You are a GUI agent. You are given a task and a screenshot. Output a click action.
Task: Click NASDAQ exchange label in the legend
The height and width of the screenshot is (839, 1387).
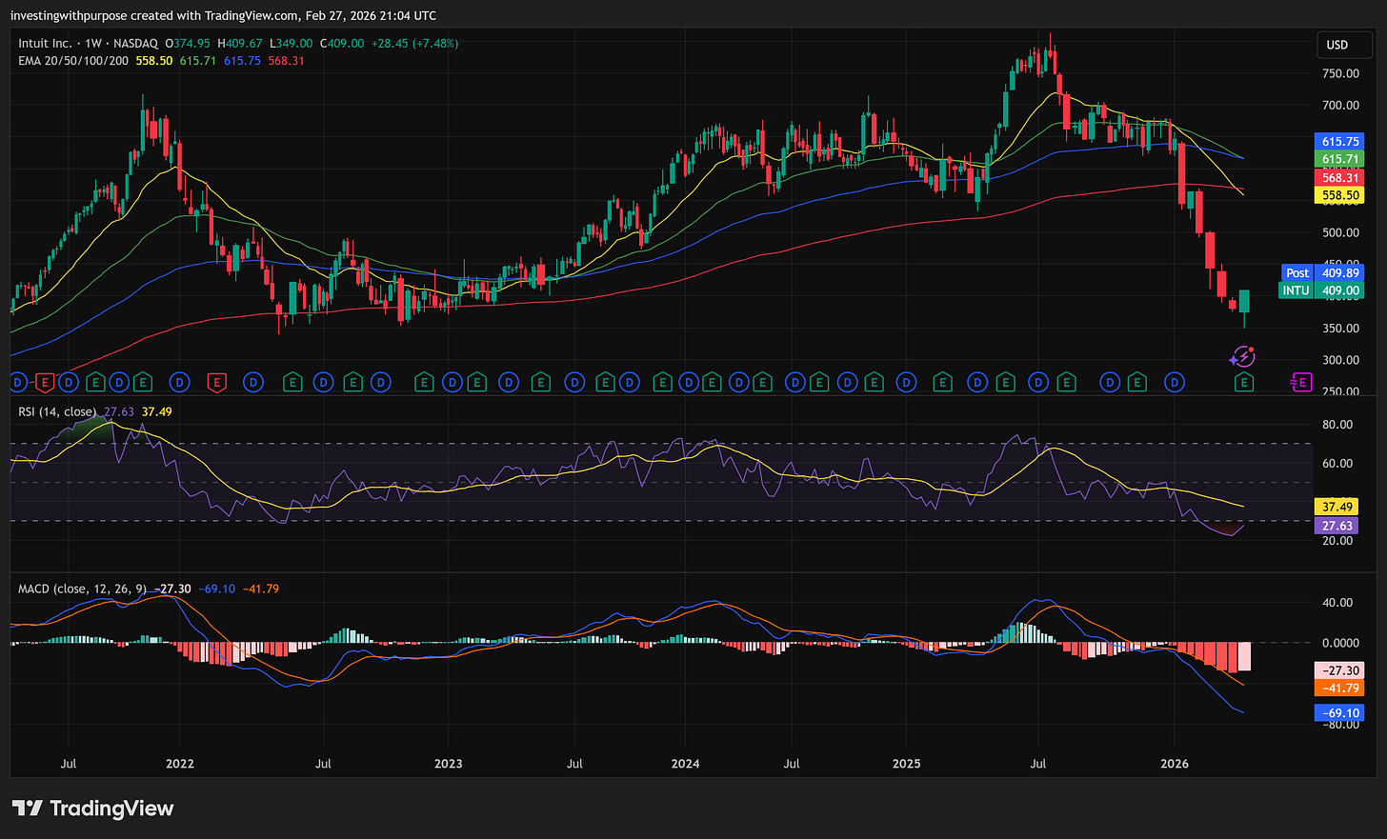135,44
